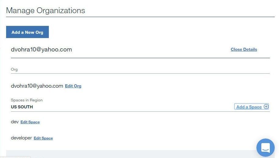The image size is (279, 158).
Task: Close the organization details panel
Action: 244,49
